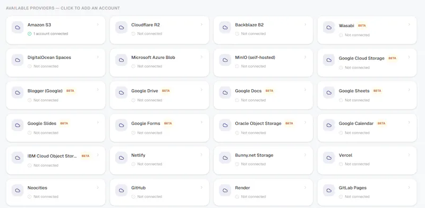Pick the Google Sheets provider name
The width and height of the screenshot is (425, 208).
click(x=354, y=91)
